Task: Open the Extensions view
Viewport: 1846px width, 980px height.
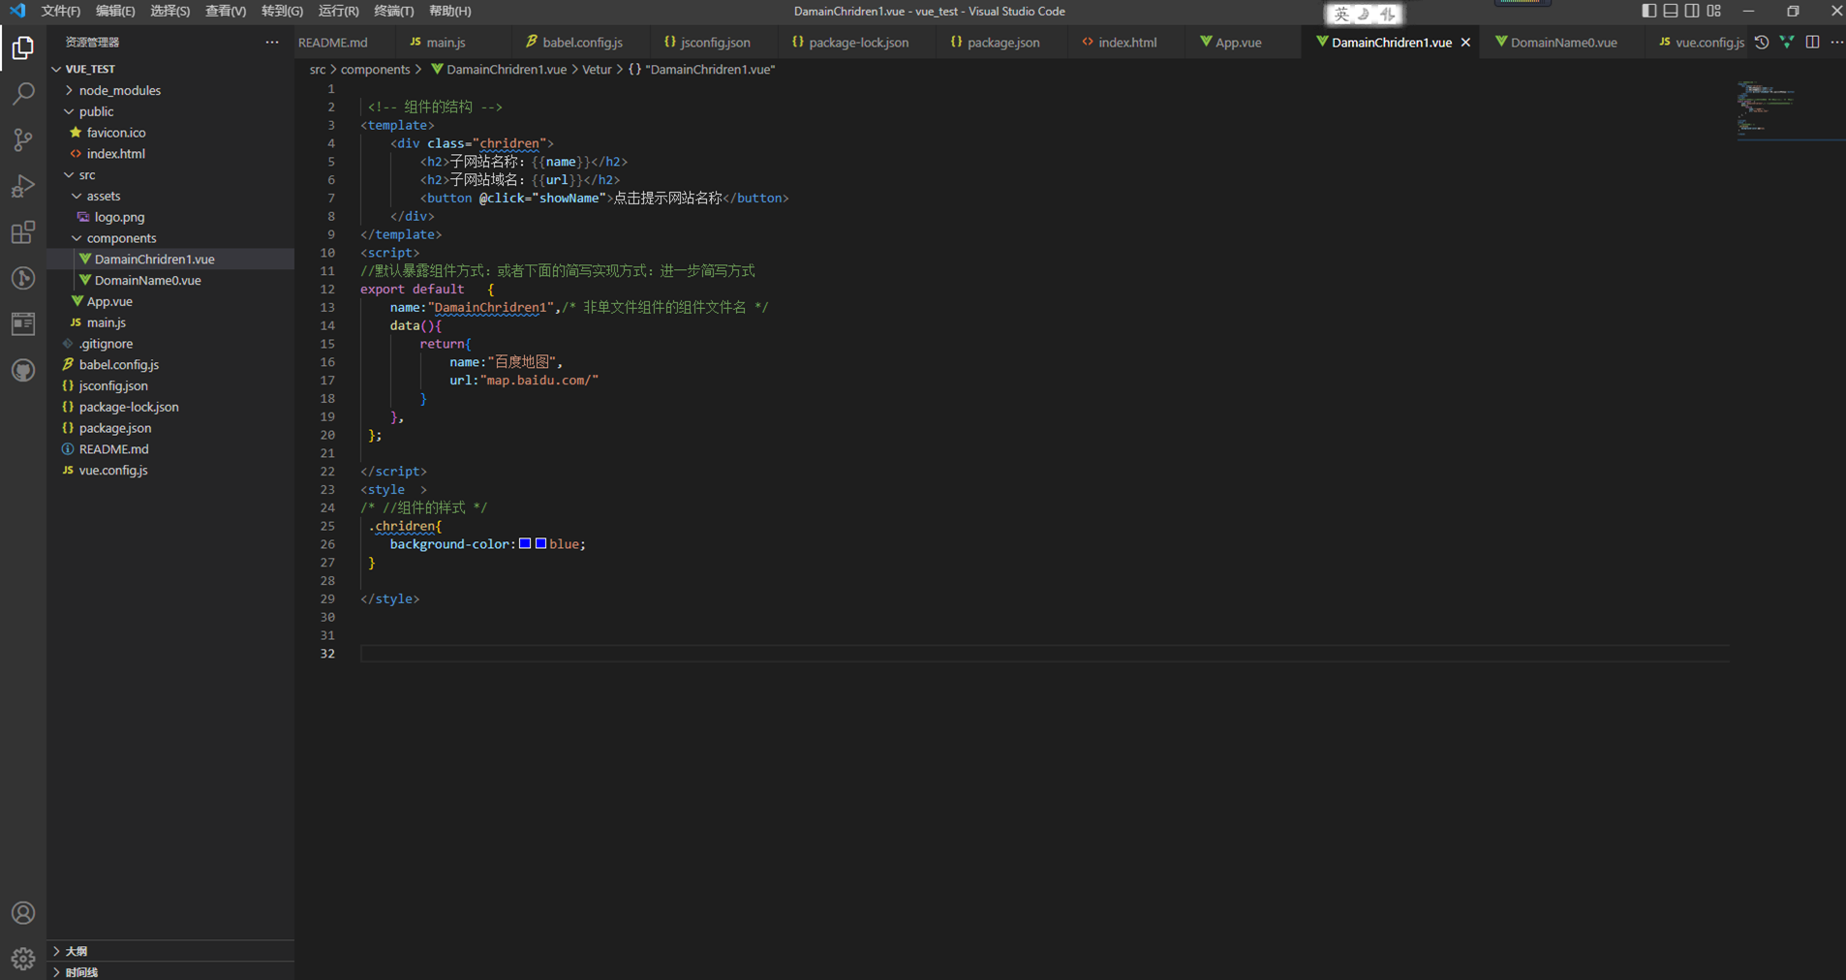Action: [23, 232]
